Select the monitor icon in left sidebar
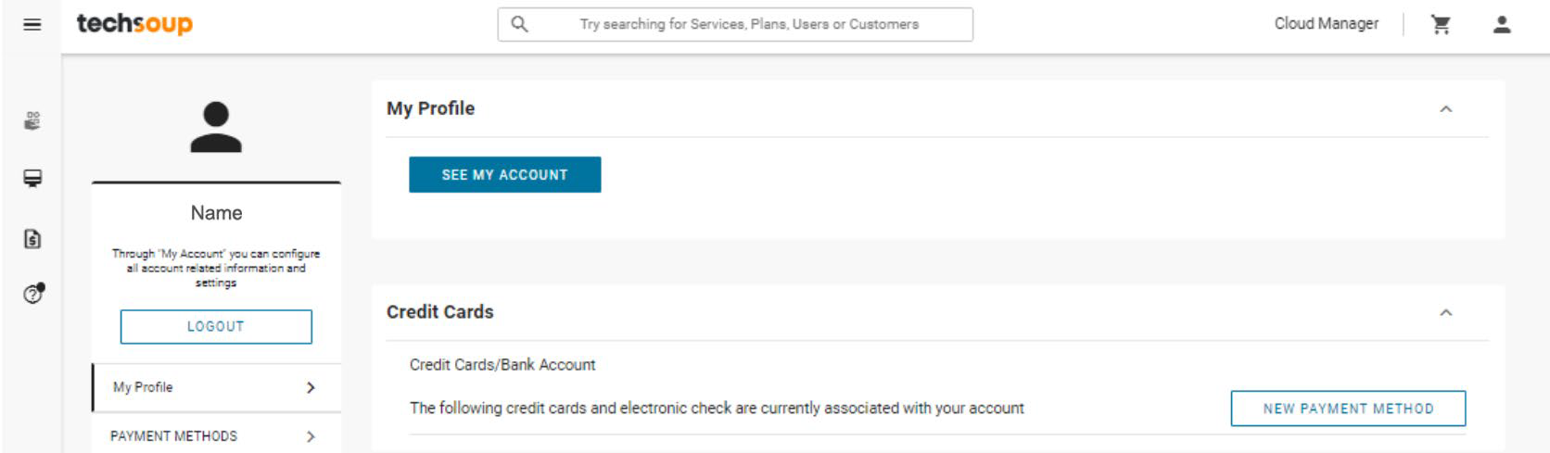The width and height of the screenshot is (1550, 453). 32,179
